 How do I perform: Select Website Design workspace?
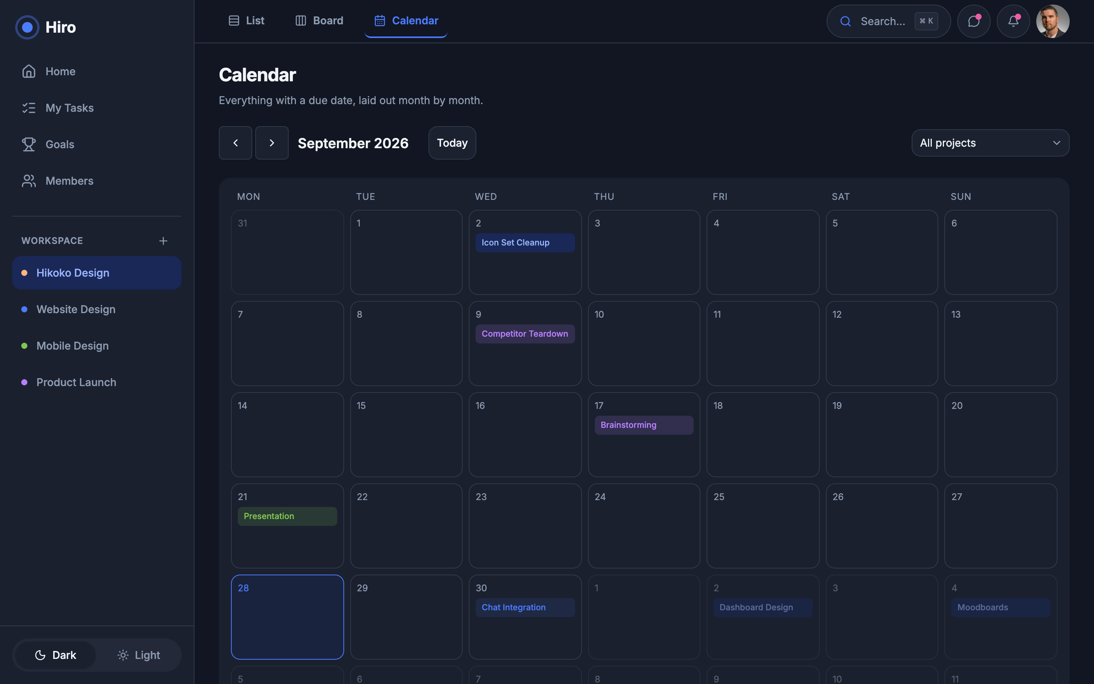(x=97, y=309)
